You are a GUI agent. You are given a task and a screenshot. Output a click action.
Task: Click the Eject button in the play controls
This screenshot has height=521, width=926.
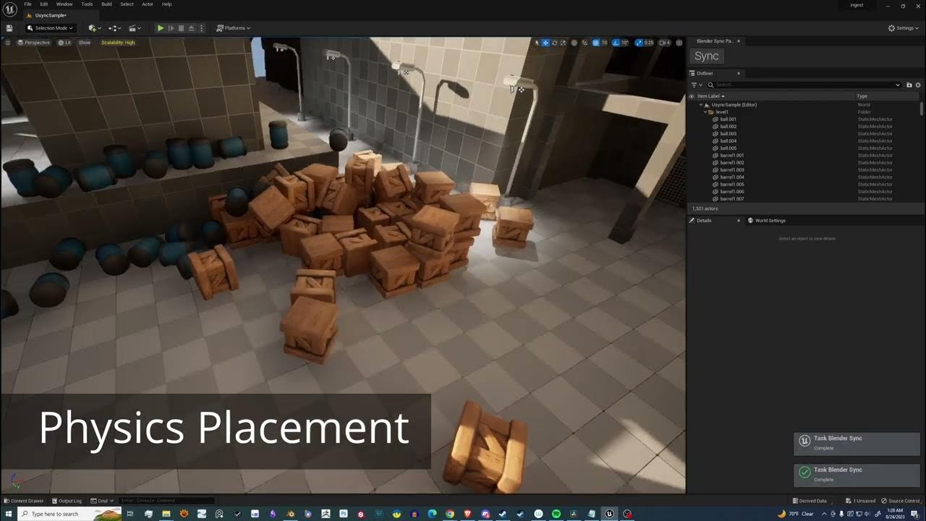190,28
